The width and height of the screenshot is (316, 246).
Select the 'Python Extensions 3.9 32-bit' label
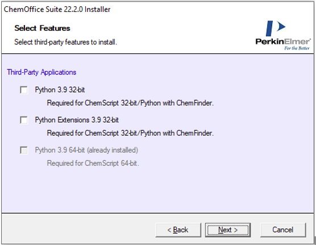[77, 120]
